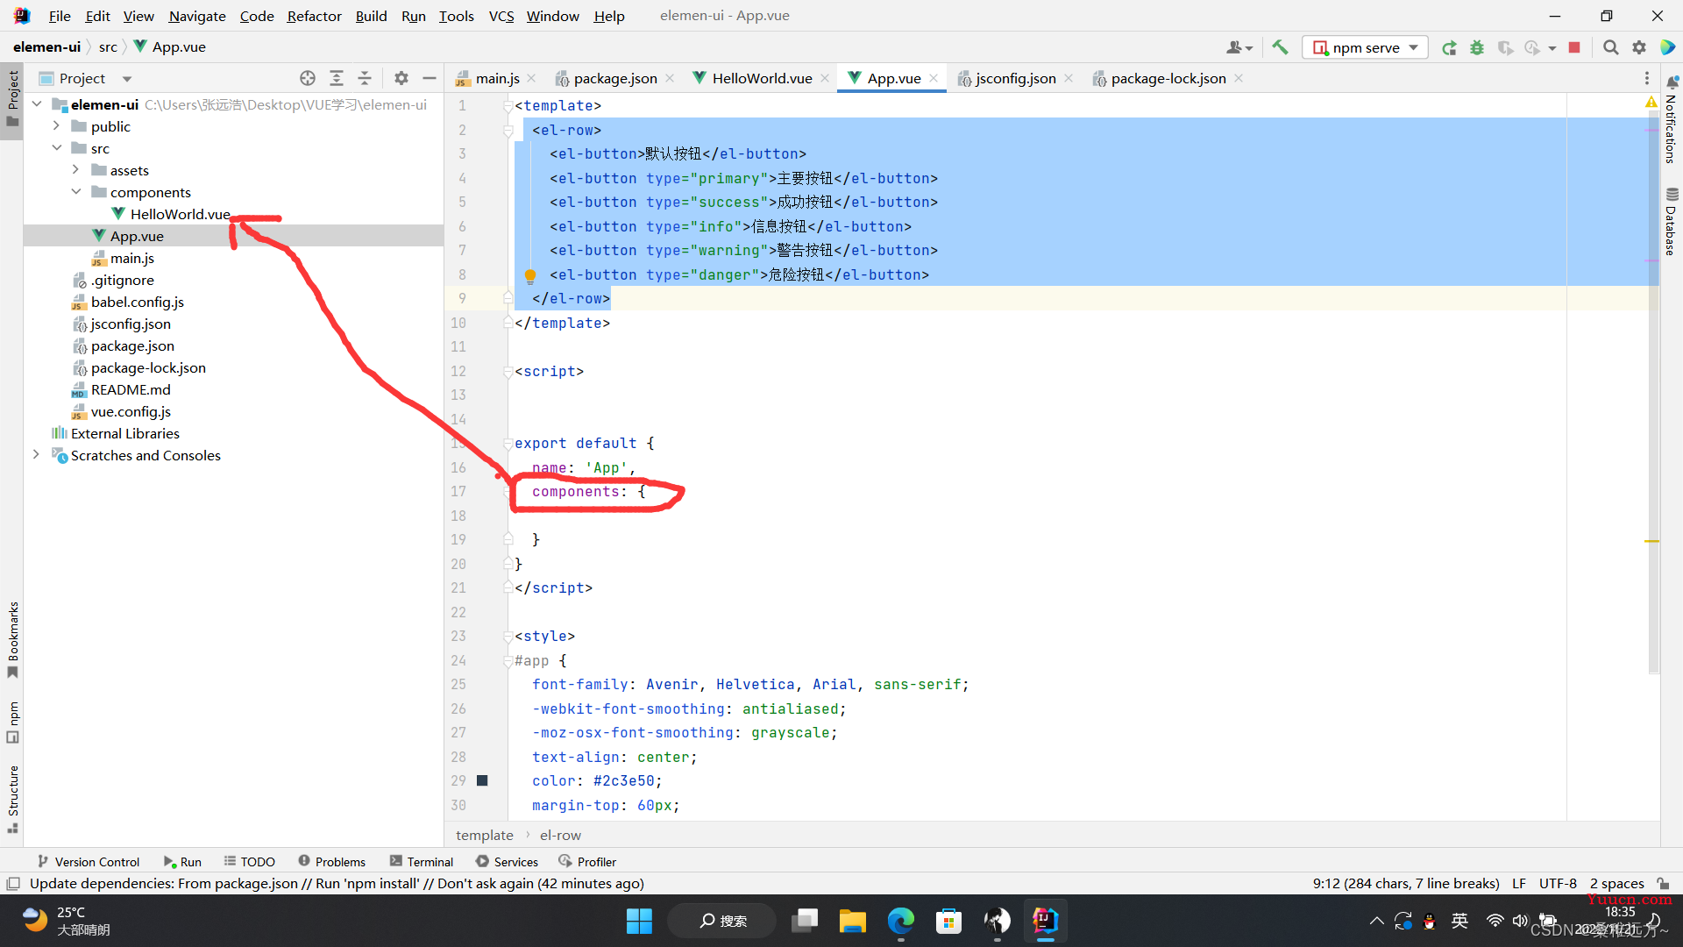Close the package.json editor tab
The image size is (1683, 947).
point(670,78)
